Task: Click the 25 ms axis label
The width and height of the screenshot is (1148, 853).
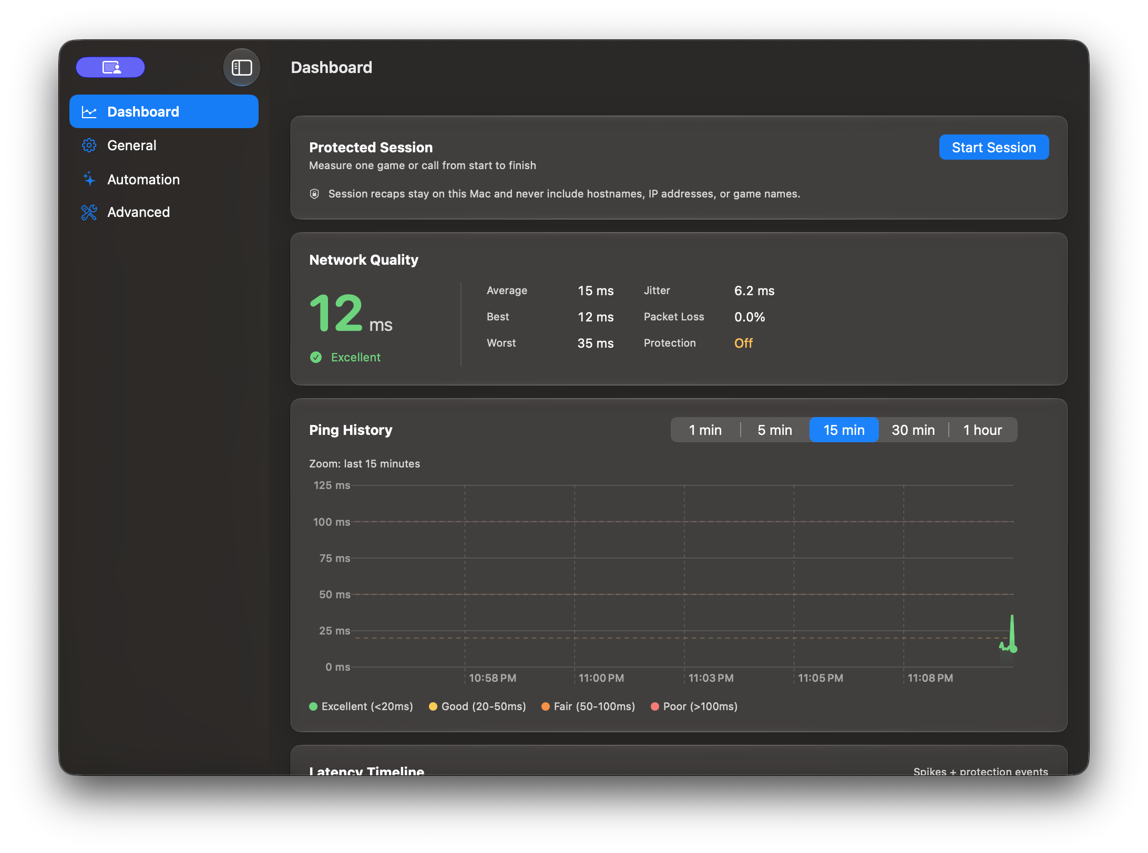Action: [x=334, y=631]
